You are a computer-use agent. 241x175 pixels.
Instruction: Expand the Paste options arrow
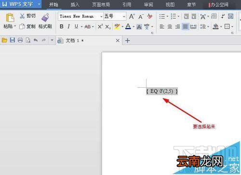15,25
